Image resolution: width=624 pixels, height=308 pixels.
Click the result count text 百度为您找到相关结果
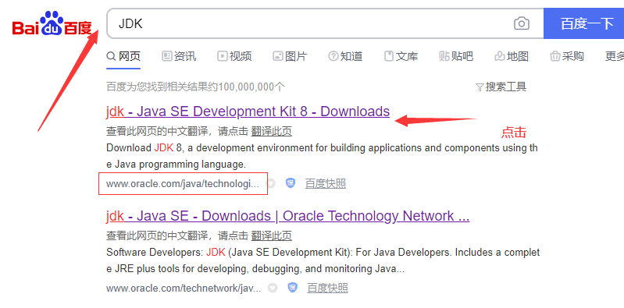tap(195, 87)
